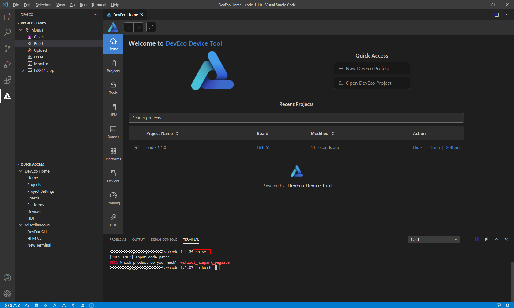Navigate back in DevEco Home
The height and width of the screenshot is (308, 514).
(x=129, y=27)
